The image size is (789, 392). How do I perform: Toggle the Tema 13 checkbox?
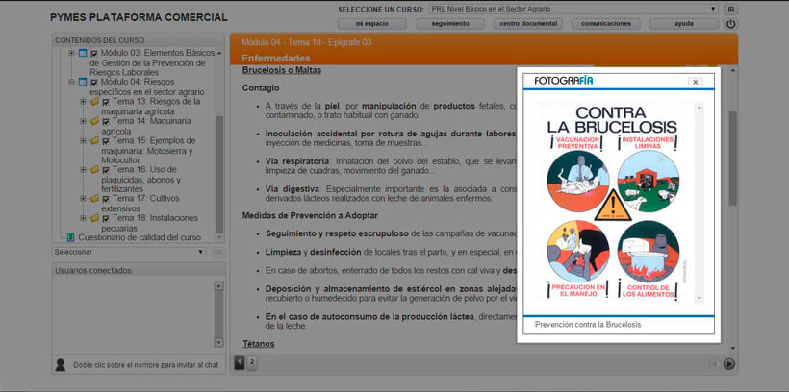(106, 102)
